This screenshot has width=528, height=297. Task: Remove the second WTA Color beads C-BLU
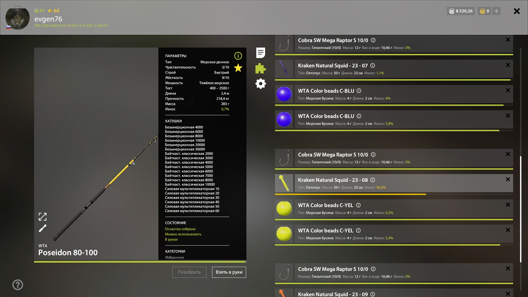coord(508,116)
